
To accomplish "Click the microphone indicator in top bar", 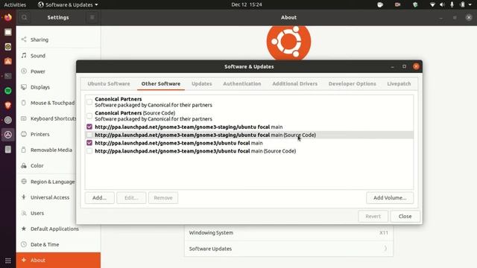I will [452, 4].
